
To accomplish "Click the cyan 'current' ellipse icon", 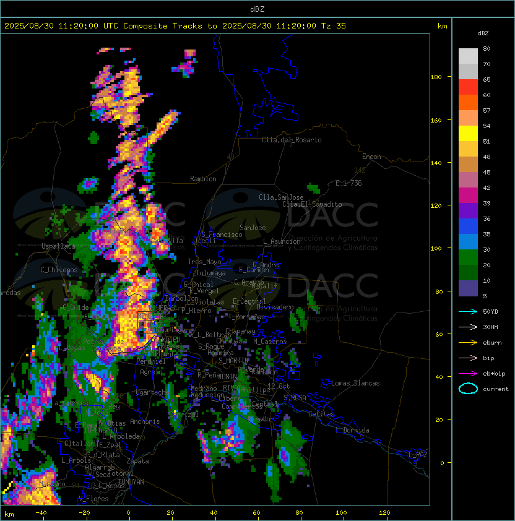I will [468, 389].
